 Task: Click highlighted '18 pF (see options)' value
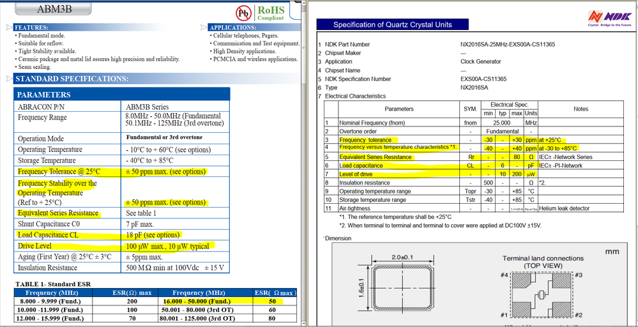point(153,235)
